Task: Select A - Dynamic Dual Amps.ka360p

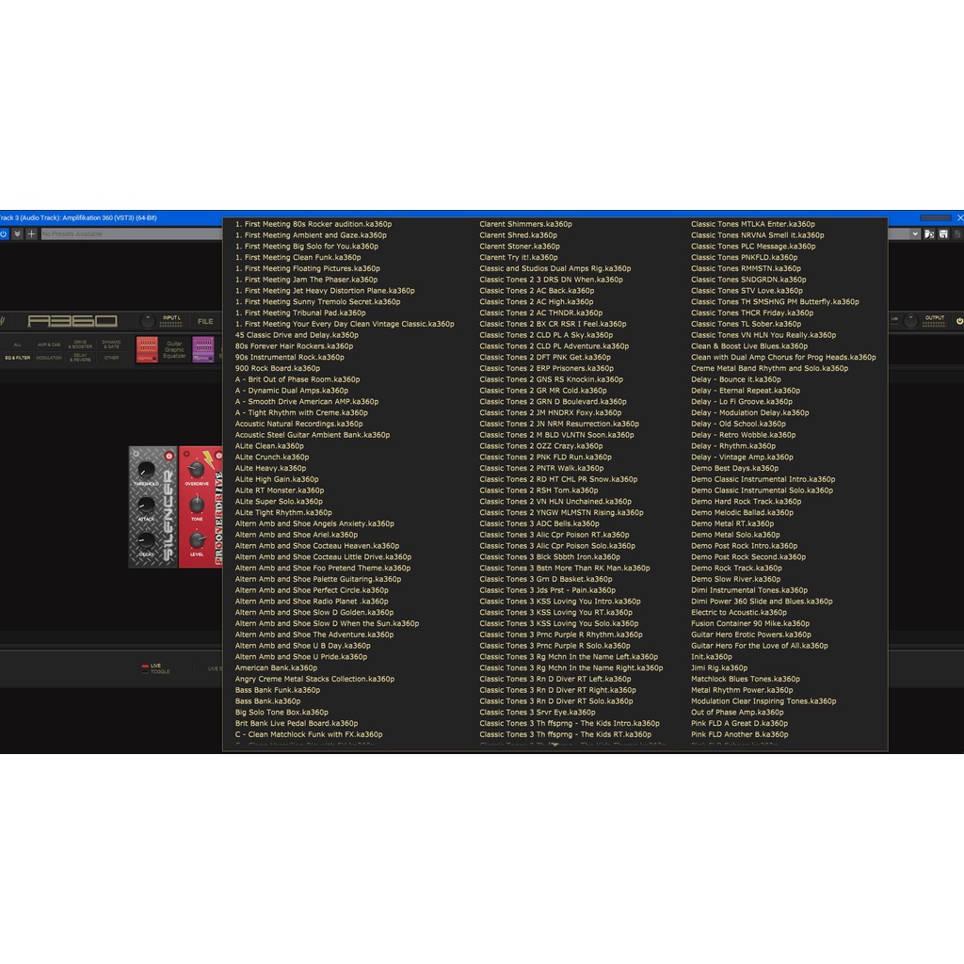Action: click(x=292, y=391)
